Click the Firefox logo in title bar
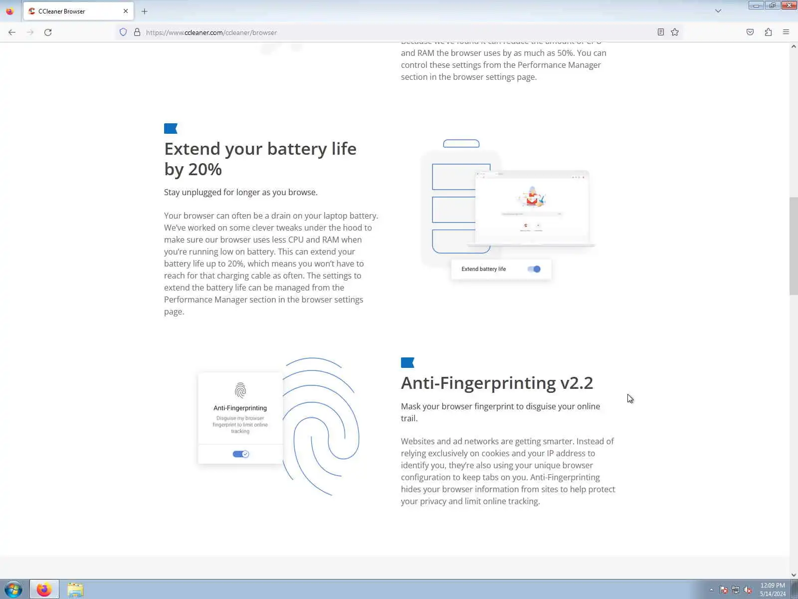This screenshot has width=798, height=599. [9, 11]
